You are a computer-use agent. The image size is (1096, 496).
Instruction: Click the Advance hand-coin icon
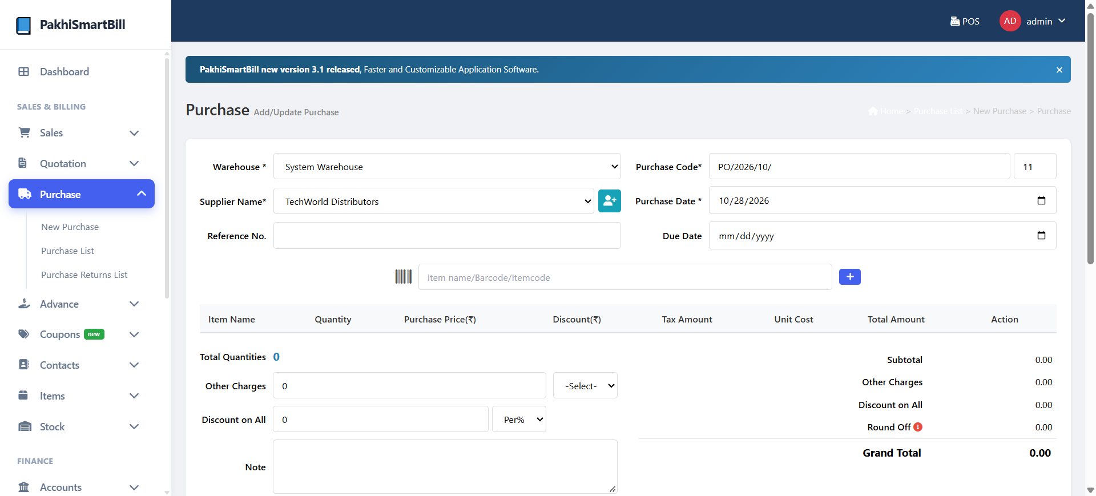click(x=24, y=304)
